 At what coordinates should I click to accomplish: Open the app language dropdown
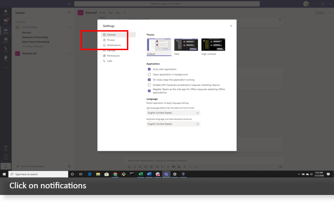pos(173,113)
